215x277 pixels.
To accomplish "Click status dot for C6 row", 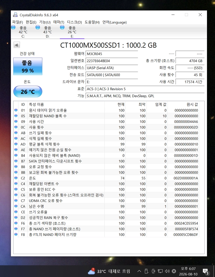I will (x=16, y=195).
